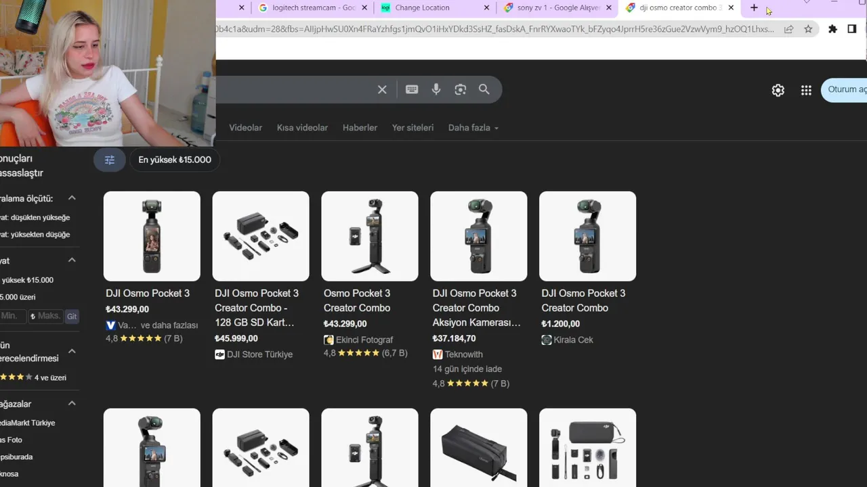
Task: Open the ₺1.200,00 Creator Combo title link
Action: 583,300
